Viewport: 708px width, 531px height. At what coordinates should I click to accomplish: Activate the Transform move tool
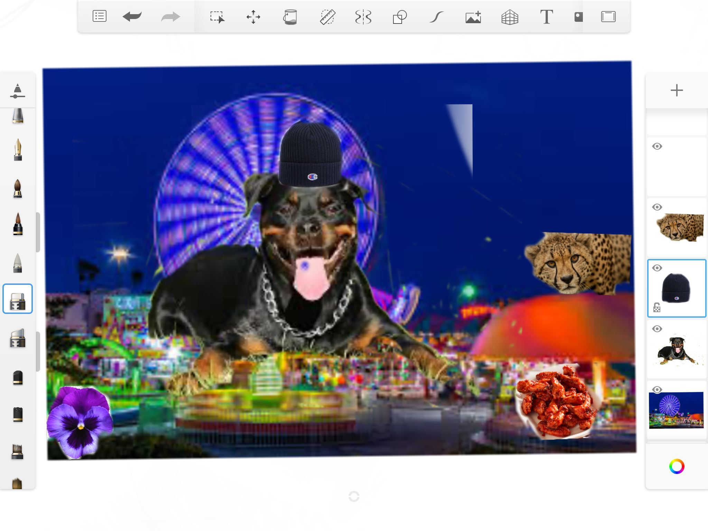253,17
